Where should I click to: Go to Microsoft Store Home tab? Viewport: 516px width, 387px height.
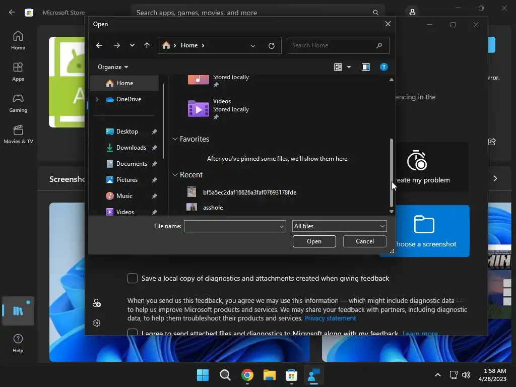[x=18, y=40]
